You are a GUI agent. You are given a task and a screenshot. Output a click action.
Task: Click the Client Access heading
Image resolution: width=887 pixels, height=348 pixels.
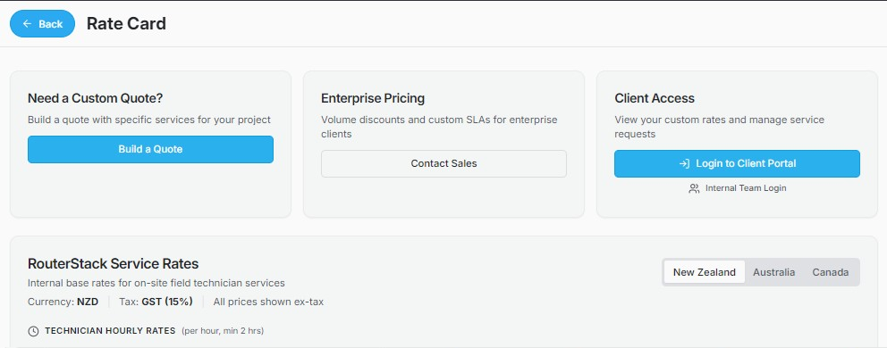655,98
